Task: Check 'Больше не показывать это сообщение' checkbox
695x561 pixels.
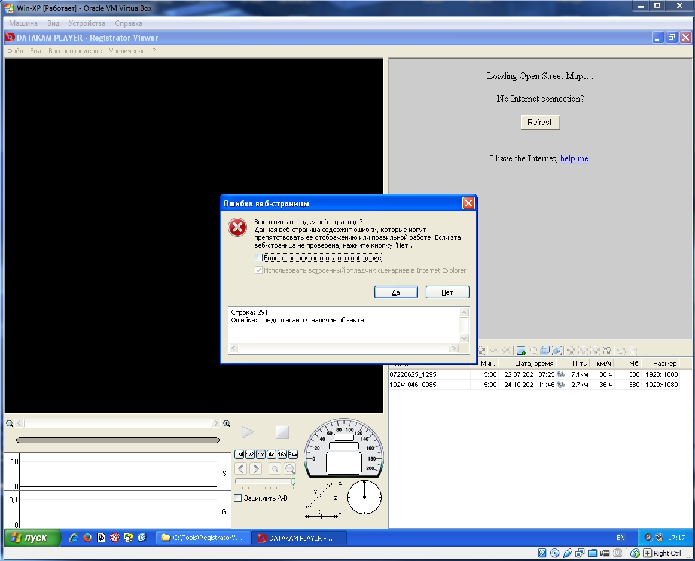Action: point(259,257)
